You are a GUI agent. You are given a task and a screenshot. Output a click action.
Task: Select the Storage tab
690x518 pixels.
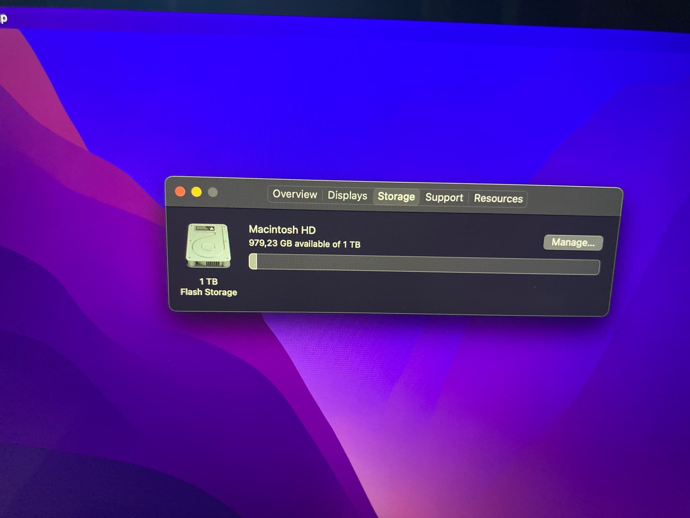point(396,197)
